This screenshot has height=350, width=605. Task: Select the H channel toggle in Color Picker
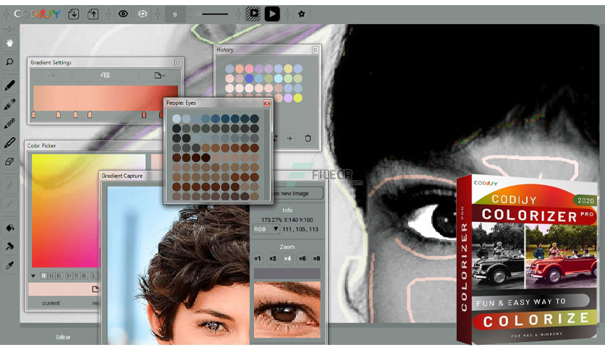pos(69,276)
